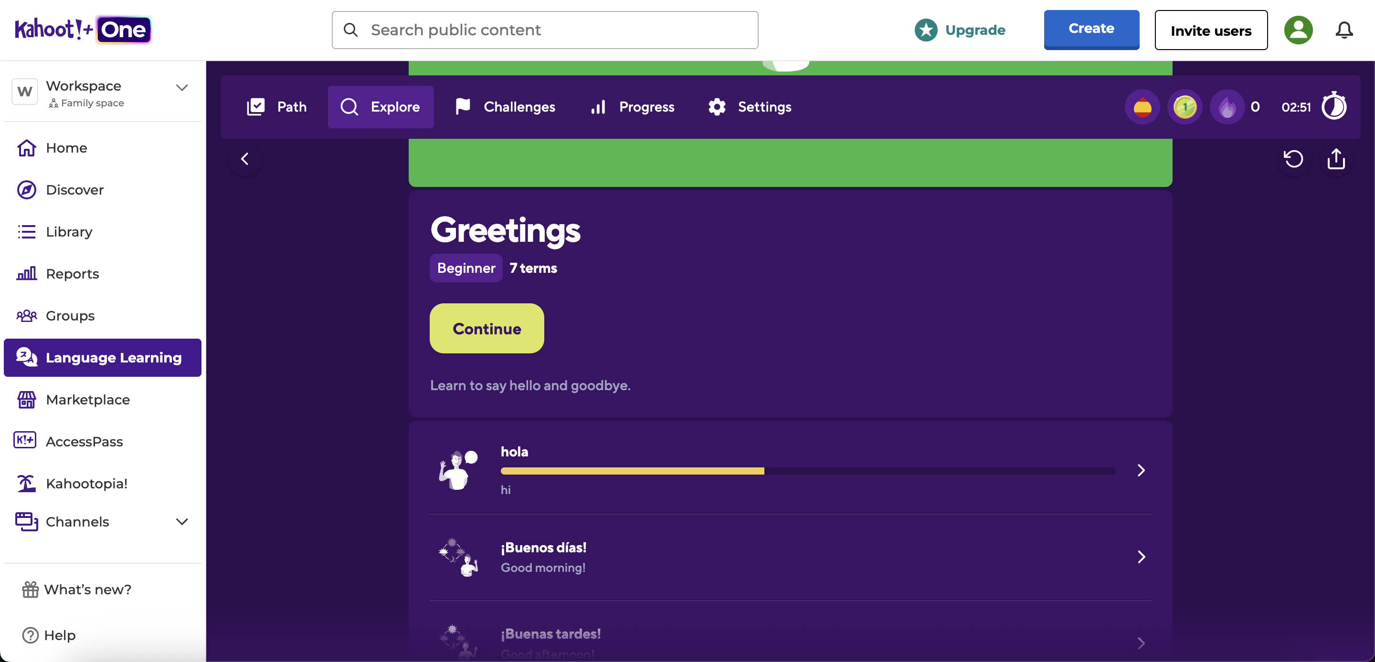
Task: Switch to the Challenges tab
Action: [x=505, y=107]
